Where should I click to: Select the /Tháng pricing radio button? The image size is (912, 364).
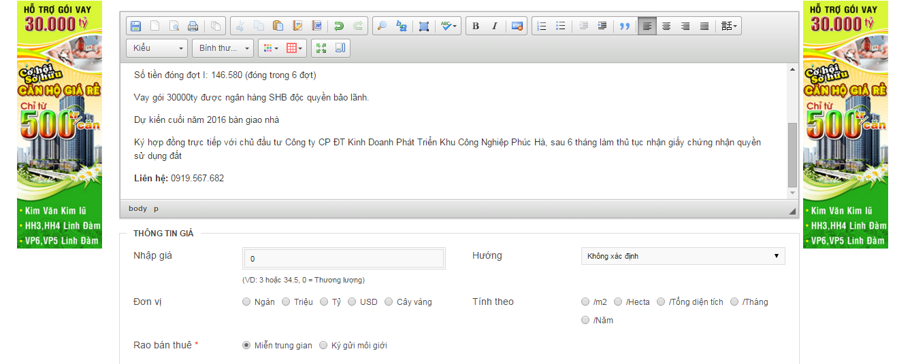(734, 302)
